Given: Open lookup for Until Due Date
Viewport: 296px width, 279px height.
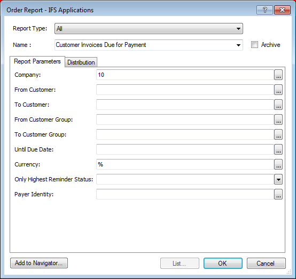Looking at the screenshot, I should point(278,149).
